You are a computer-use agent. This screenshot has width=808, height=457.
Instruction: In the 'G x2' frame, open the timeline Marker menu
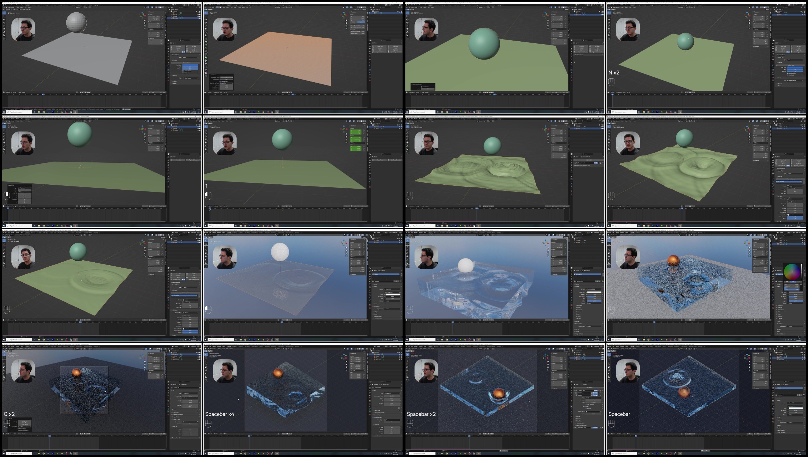click(x=24, y=434)
